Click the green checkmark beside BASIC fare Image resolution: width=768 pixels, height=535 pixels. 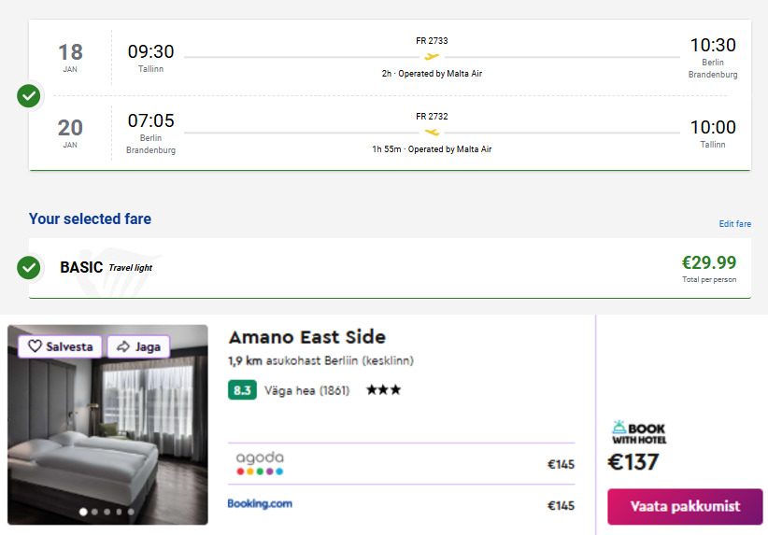pyautogui.click(x=28, y=267)
